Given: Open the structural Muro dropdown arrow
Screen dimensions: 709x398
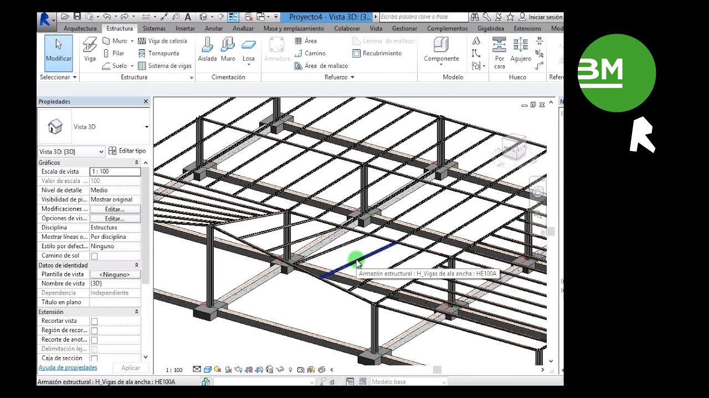Looking at the screenshot, I should (132, 41).
